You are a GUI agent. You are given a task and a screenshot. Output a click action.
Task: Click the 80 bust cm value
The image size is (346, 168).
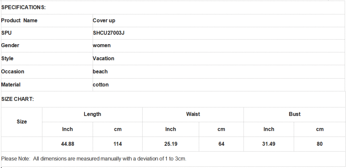point(320,144)
